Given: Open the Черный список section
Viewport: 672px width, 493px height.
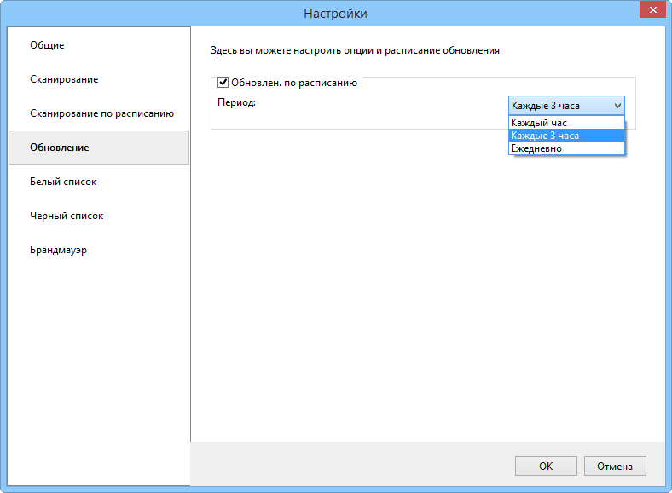Looking at the screenshot, I should [x=67, y=216].
